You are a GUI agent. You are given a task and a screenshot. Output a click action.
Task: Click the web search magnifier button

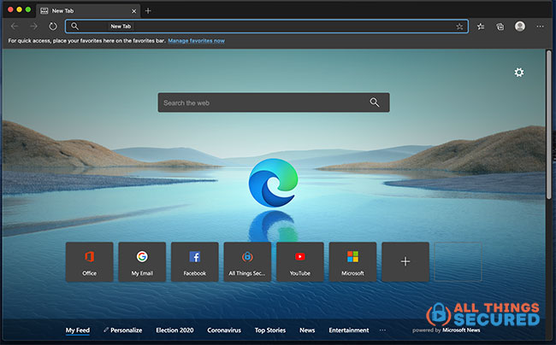coord(375,102)
